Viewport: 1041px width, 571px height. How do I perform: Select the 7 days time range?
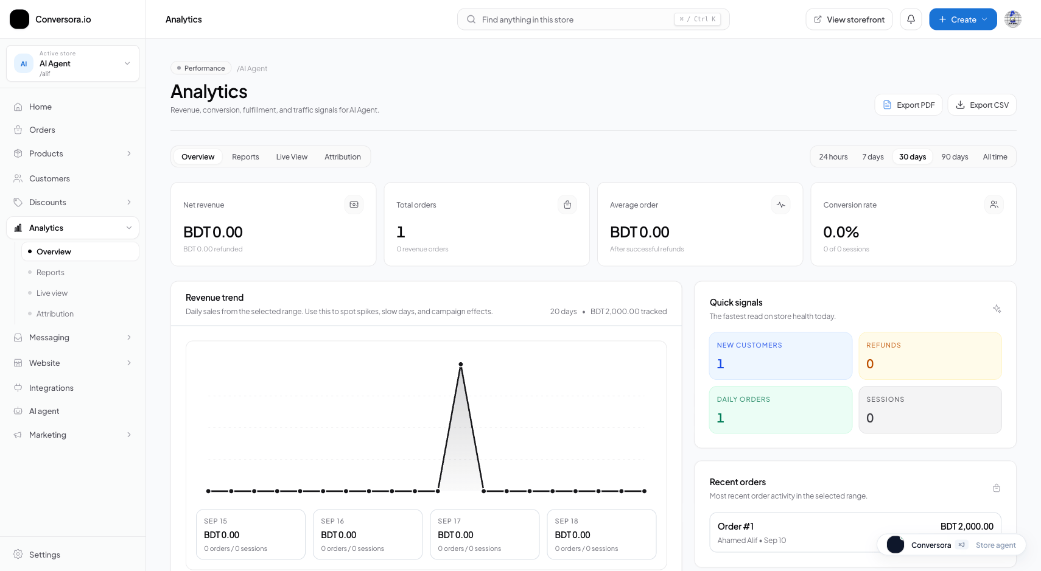click(873, 157)
